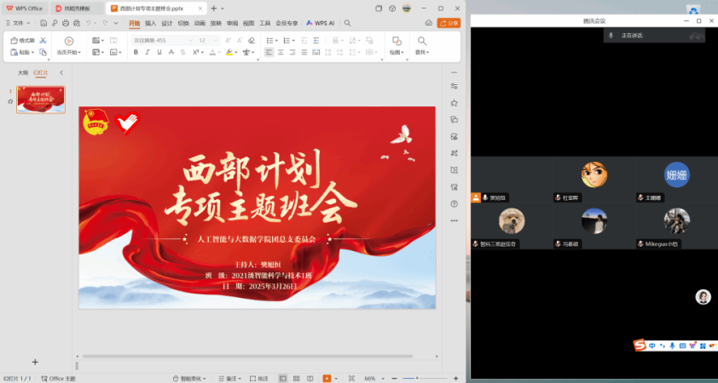Switch to normal view in status bar
Image resolution: width=718 pixels, height=383 pixels.
[282, 378]
